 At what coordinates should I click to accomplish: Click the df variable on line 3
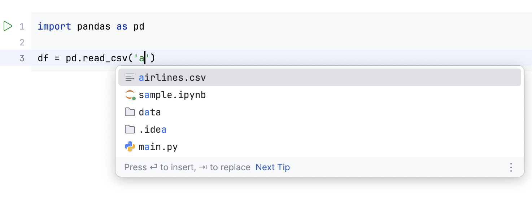click(x=43, y=58)
